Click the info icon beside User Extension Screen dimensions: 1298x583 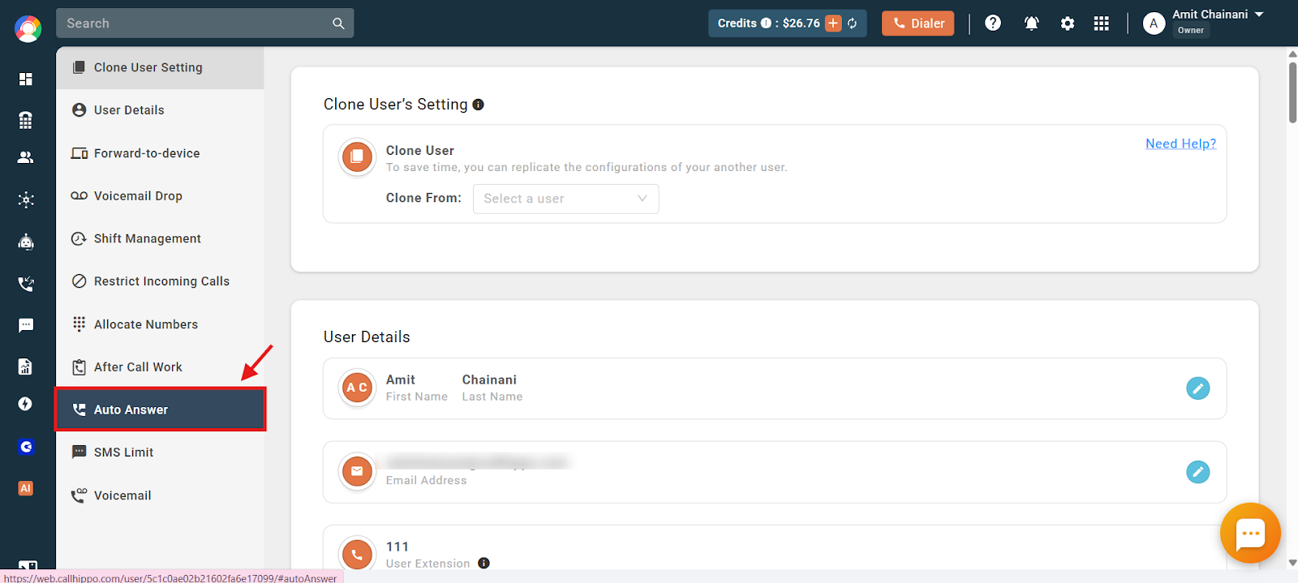pos(484,563)
